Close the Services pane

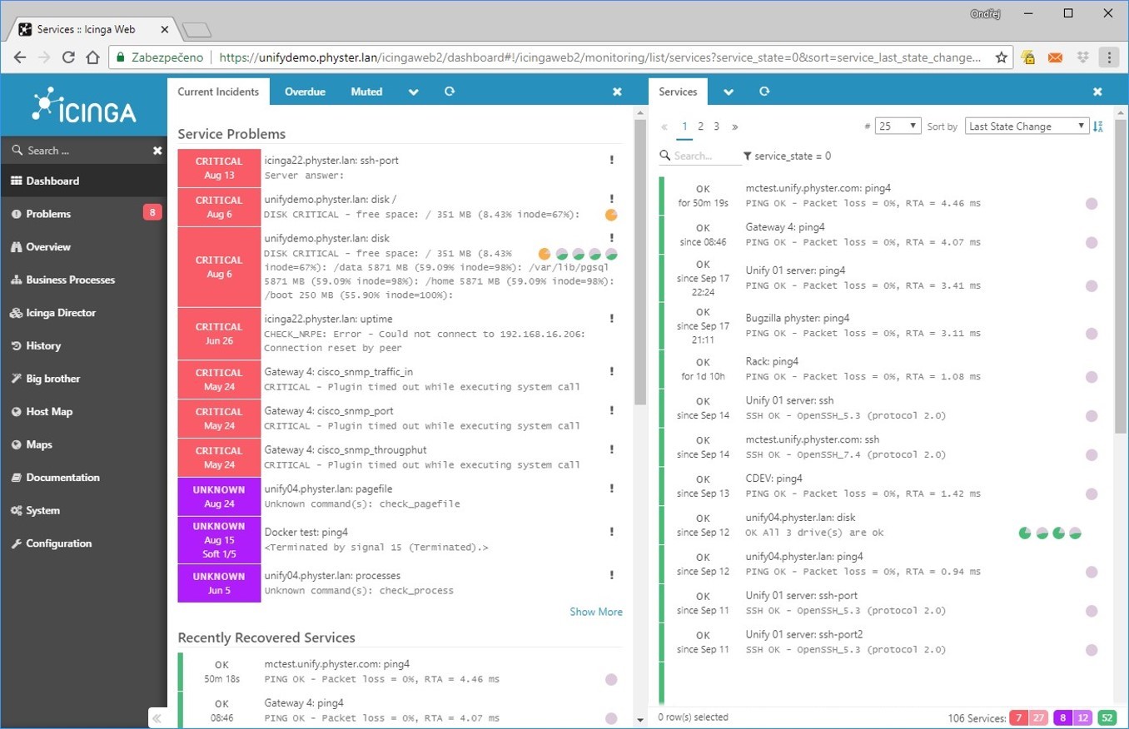click(x=1097, y=92)
